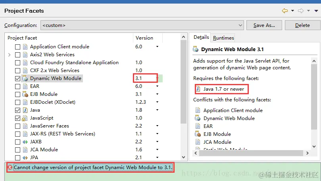Click the red error icon in message bar
Screen dimensions: 321x181
tap(10, 168)
